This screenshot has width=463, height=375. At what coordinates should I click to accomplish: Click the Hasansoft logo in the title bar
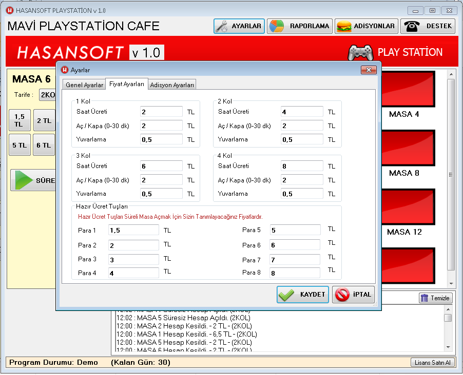(x=10, y=10)
